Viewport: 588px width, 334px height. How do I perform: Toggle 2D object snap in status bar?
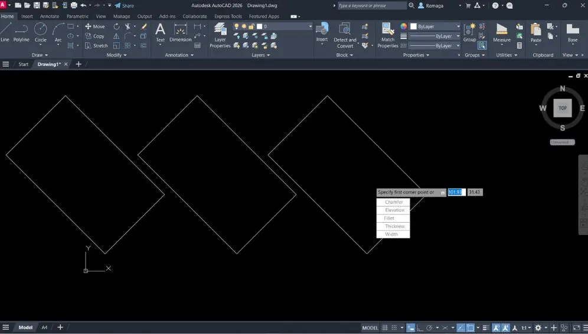471,328
